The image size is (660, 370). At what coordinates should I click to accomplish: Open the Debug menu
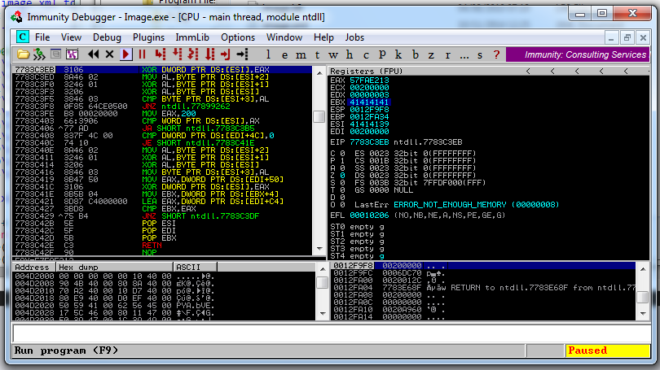point(107,37)
